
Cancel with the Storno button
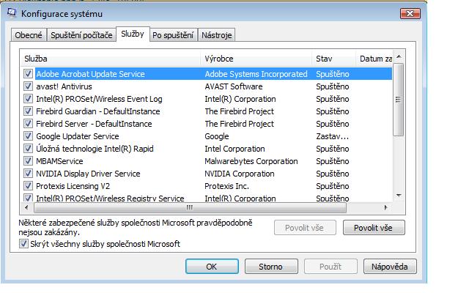click(x=271, y=267)
